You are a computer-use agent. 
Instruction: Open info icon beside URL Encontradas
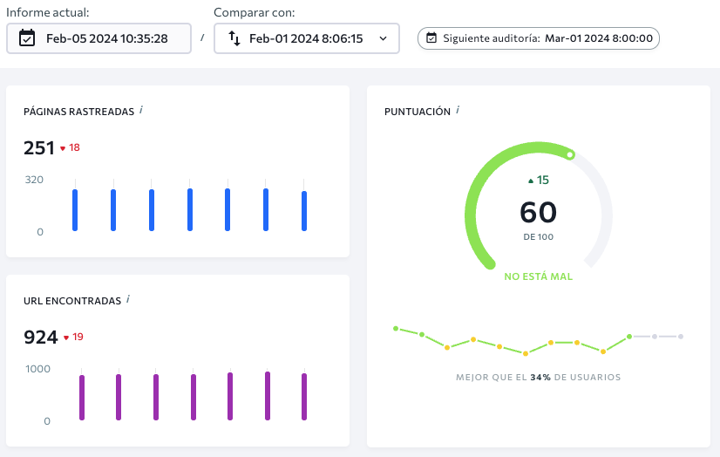coord(128,299)
